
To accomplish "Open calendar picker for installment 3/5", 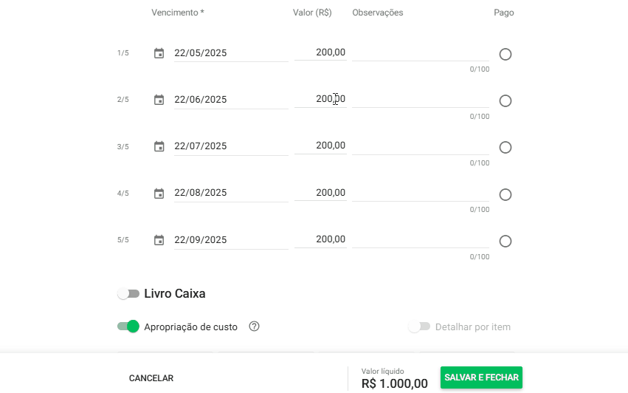I will 159,146.
